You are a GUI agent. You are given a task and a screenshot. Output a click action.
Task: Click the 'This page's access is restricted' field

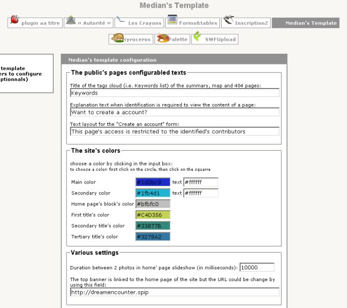point(175,131)
